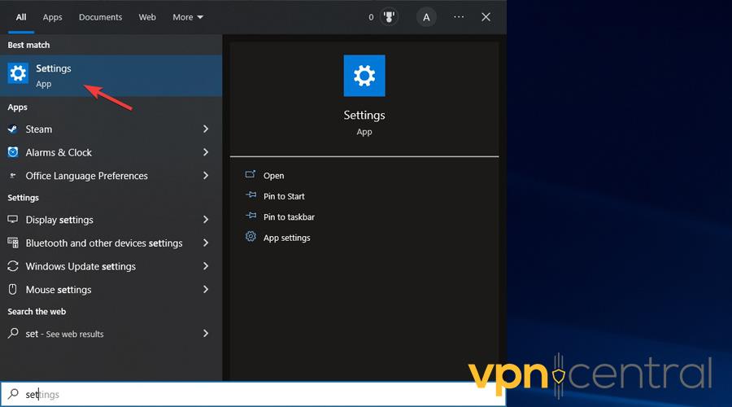This screenshot has width=732, height=407.
Task: Click the pin icon next to Pin to taskbar
Action: tap(251, 216)
